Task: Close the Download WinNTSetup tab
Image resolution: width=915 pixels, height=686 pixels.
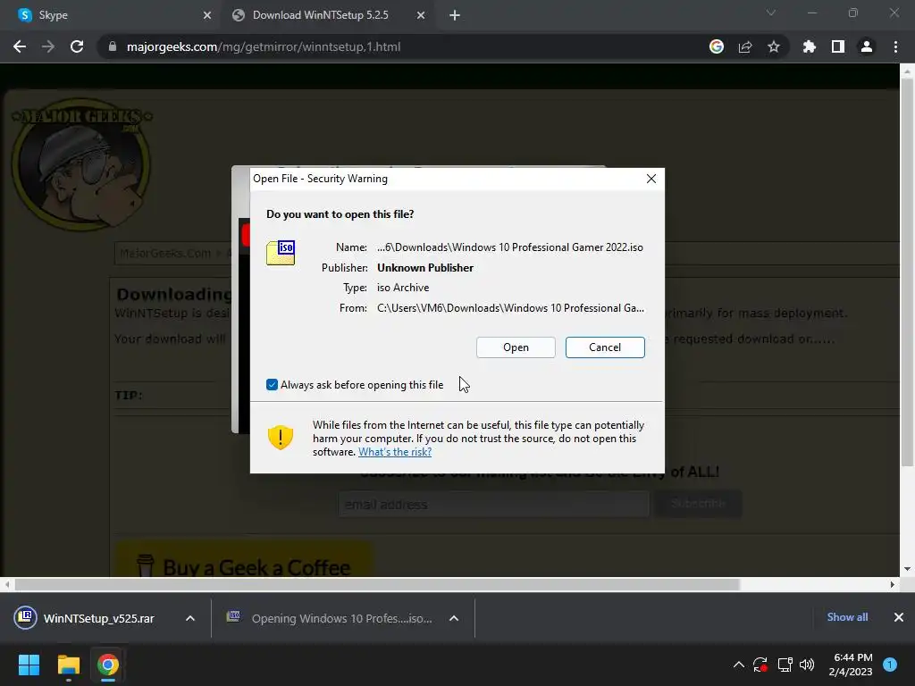Action: (421, 15)
